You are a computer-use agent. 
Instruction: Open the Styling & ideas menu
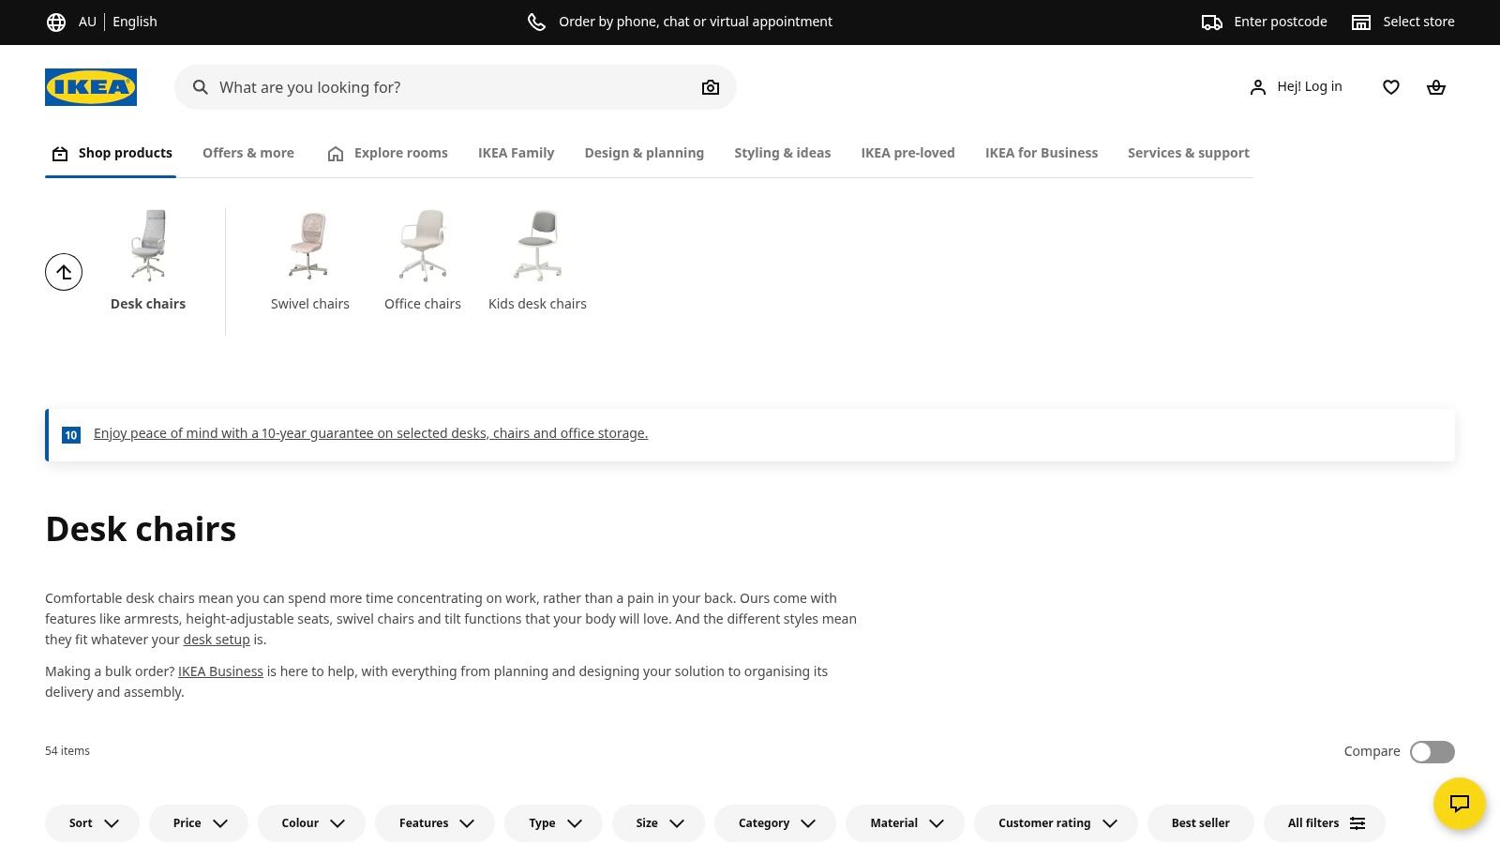[x=783, y=153]
